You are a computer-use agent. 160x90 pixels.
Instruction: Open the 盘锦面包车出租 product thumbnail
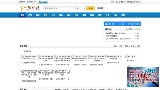(97, 59)
